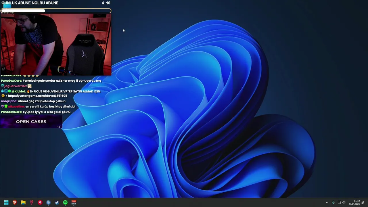Open Steam from the taskbar
The height and width of the screenshot is (207, 368).
(57, 202)
